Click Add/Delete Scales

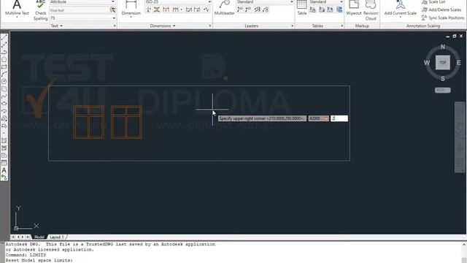pos(441,9)
